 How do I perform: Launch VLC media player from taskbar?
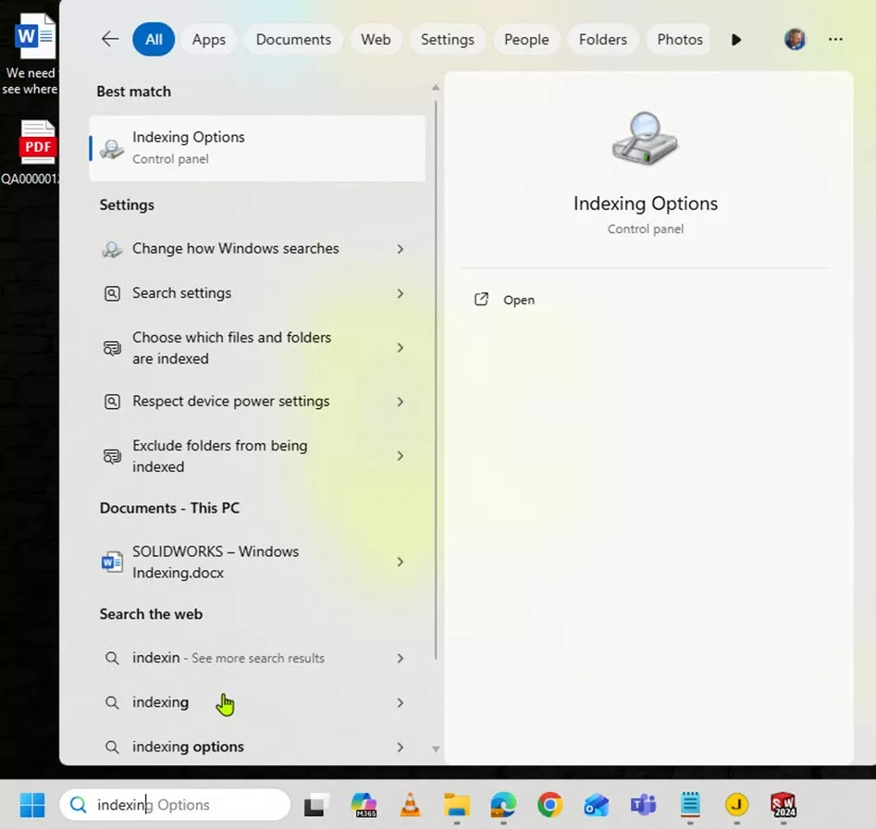point(410,804)
